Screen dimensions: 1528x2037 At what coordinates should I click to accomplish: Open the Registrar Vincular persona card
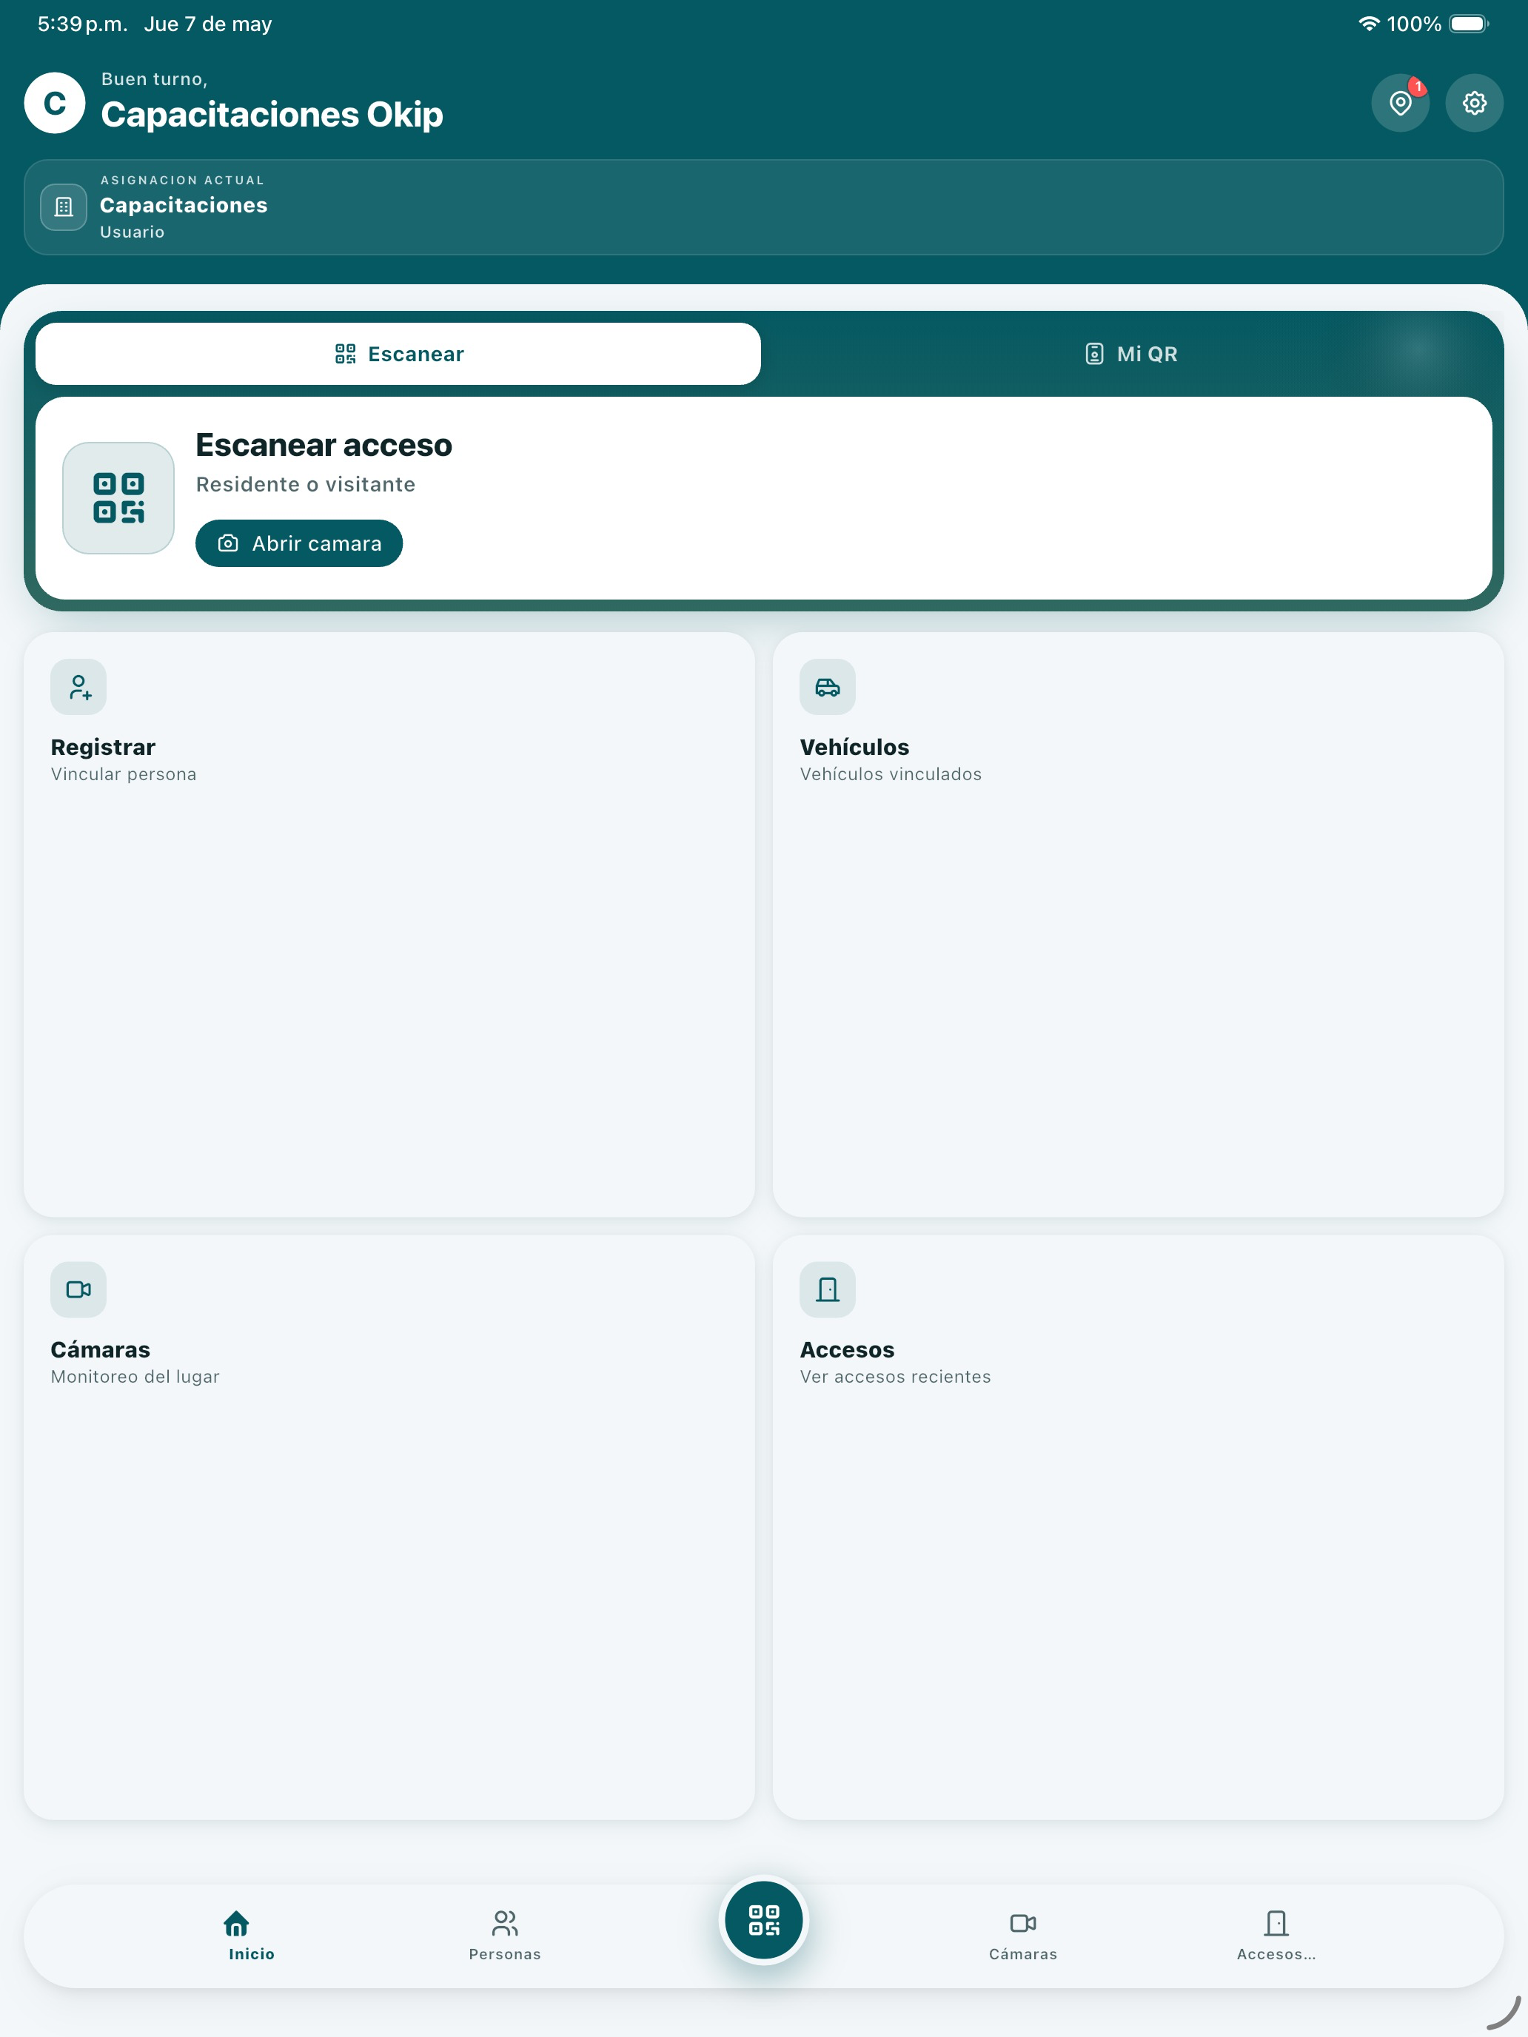click(x=389, y=924)
